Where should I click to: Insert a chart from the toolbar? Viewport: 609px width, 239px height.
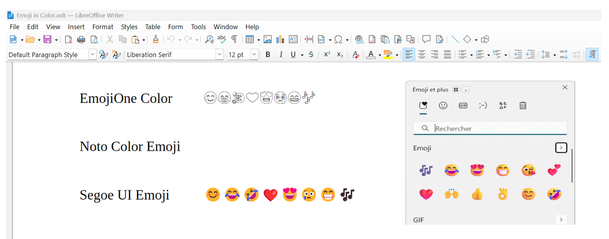pyautogui.click(x=280, y=40)
